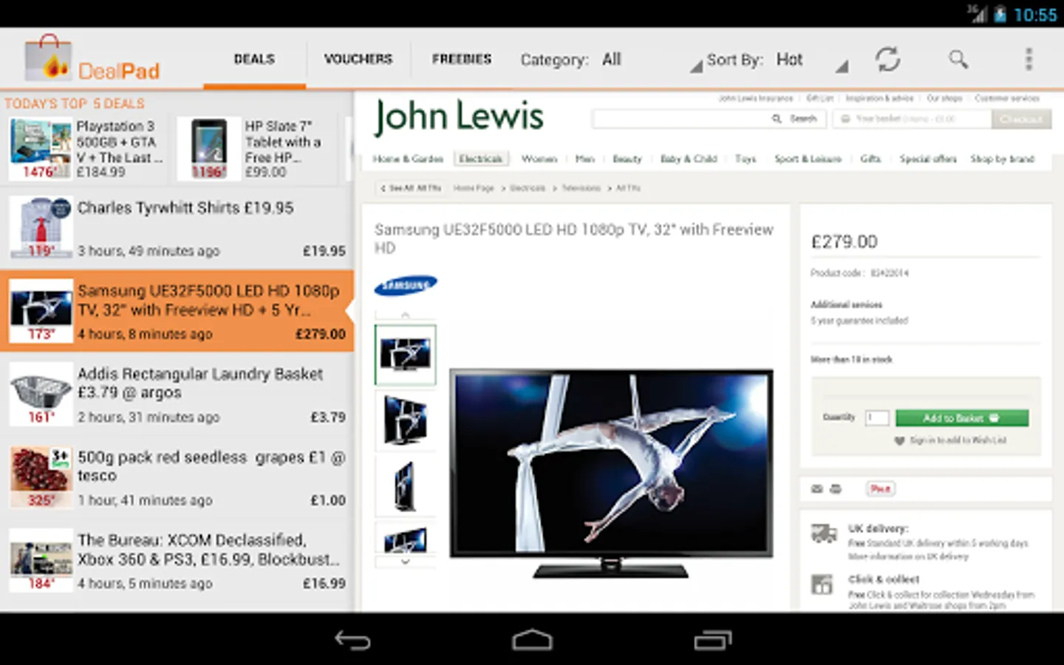
Task: Click the John Lewis Search button
Action: point(797,118)
